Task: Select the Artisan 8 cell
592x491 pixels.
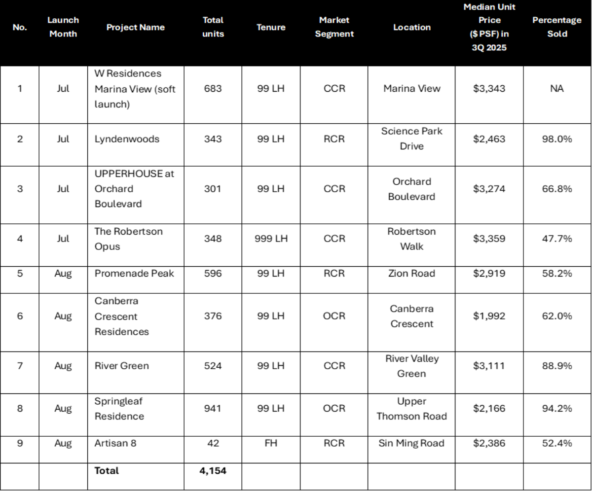Action: [115, 443]
